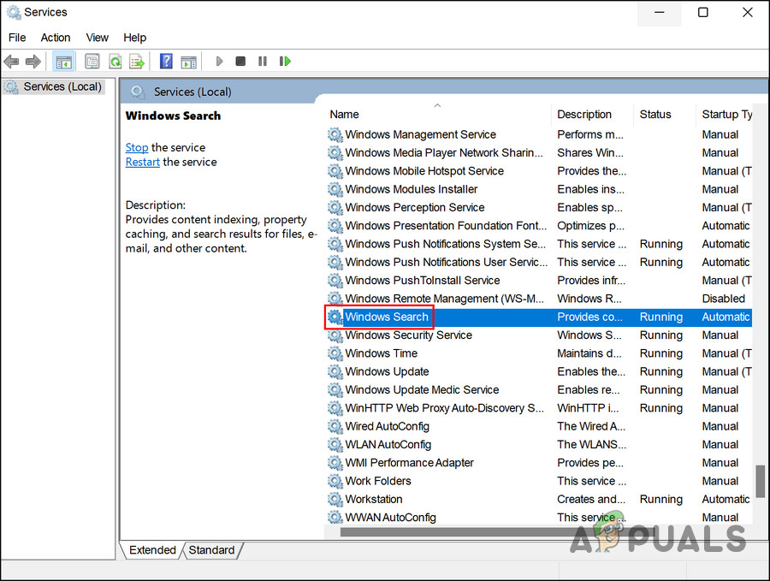Select Windows Presentation Foundation Font row
The image size is (770, 581).
pyautogui.click(x=539, y=225)
